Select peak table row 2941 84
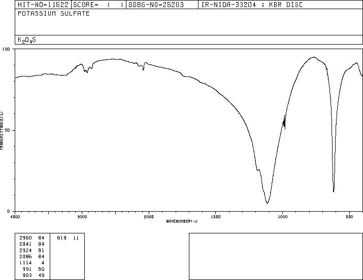 (32, 244)
